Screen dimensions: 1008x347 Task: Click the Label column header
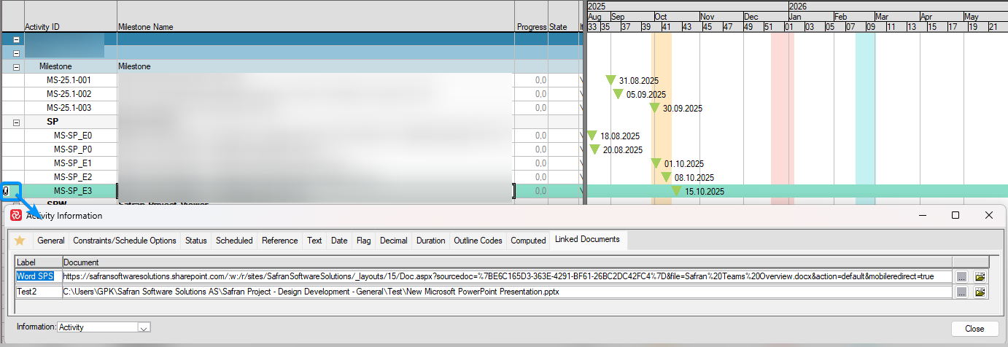coord(39,262)
